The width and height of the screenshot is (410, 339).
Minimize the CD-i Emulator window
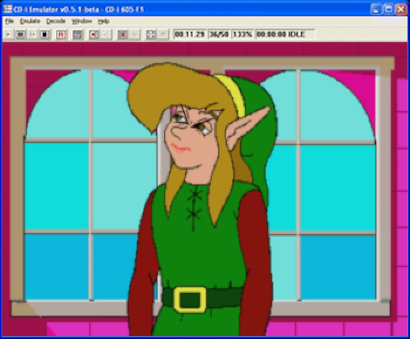(x=376, y=9)
